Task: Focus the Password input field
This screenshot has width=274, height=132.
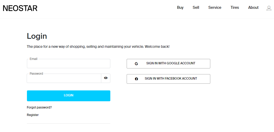Action: [x=64, y=78]
